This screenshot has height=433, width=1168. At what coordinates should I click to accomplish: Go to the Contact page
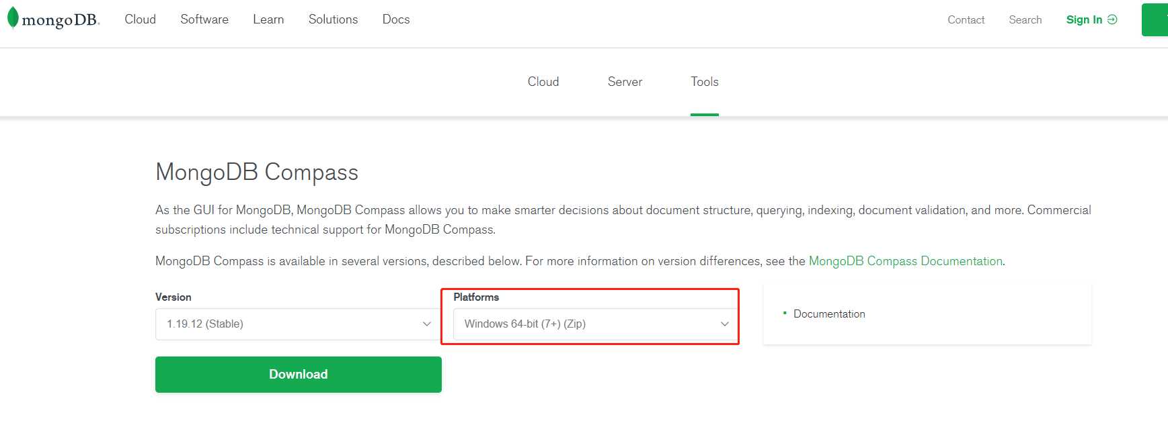966,20
